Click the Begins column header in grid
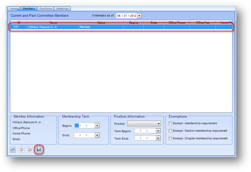251x172 pixels. pyautogui.click(x=133, y=23)
